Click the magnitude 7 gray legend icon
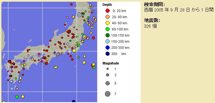 click(x=107, y=94)
